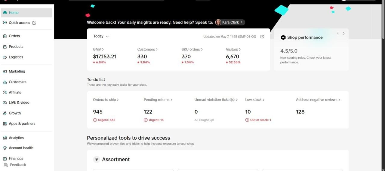
Task: Open the Today date range dropdown
Action: [101, 36]
